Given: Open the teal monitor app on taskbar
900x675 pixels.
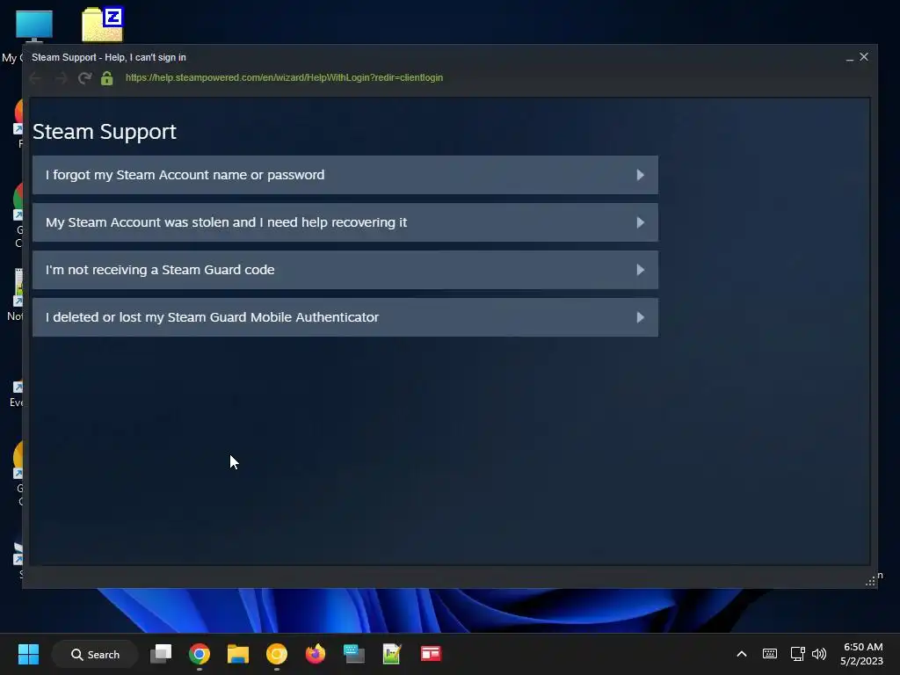Looking at the screenshot, I should [x=353, y=654].
